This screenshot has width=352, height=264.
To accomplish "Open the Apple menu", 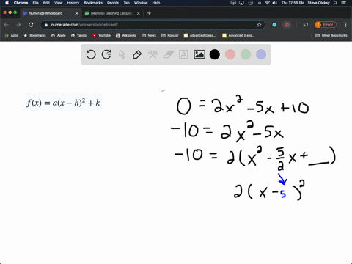I will coord(7,3).
